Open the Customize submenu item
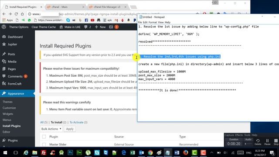Image resolution: width=279 pixels, height=157 pixels. click(x=9, y=108)
